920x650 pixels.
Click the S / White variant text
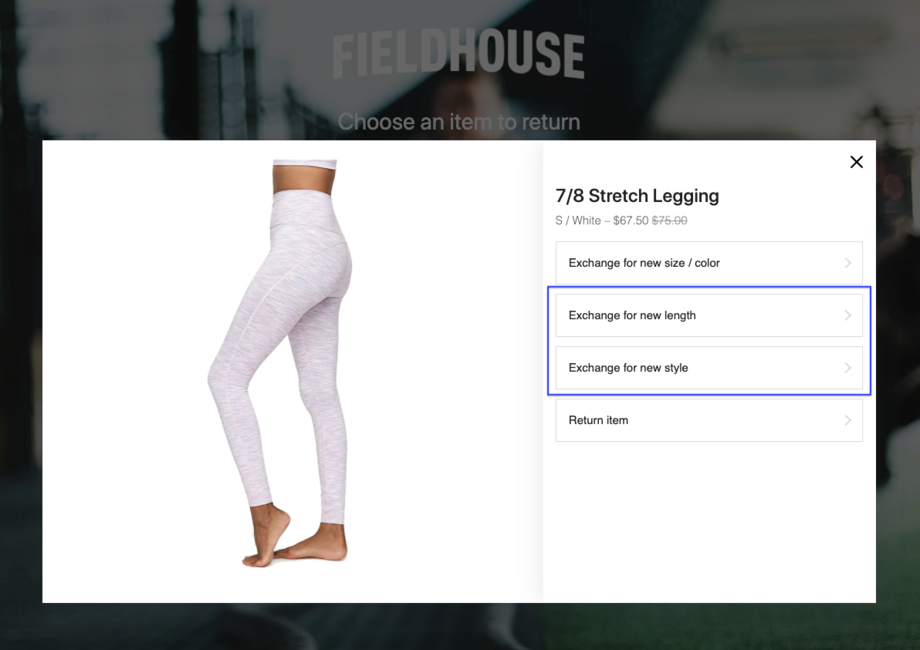point(578,221)
